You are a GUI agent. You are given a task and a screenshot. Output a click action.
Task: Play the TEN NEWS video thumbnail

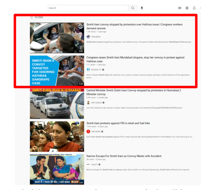point(57,38)
